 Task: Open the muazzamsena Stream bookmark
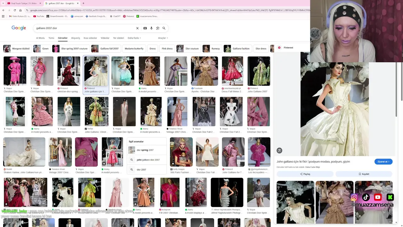pos(147,16)
